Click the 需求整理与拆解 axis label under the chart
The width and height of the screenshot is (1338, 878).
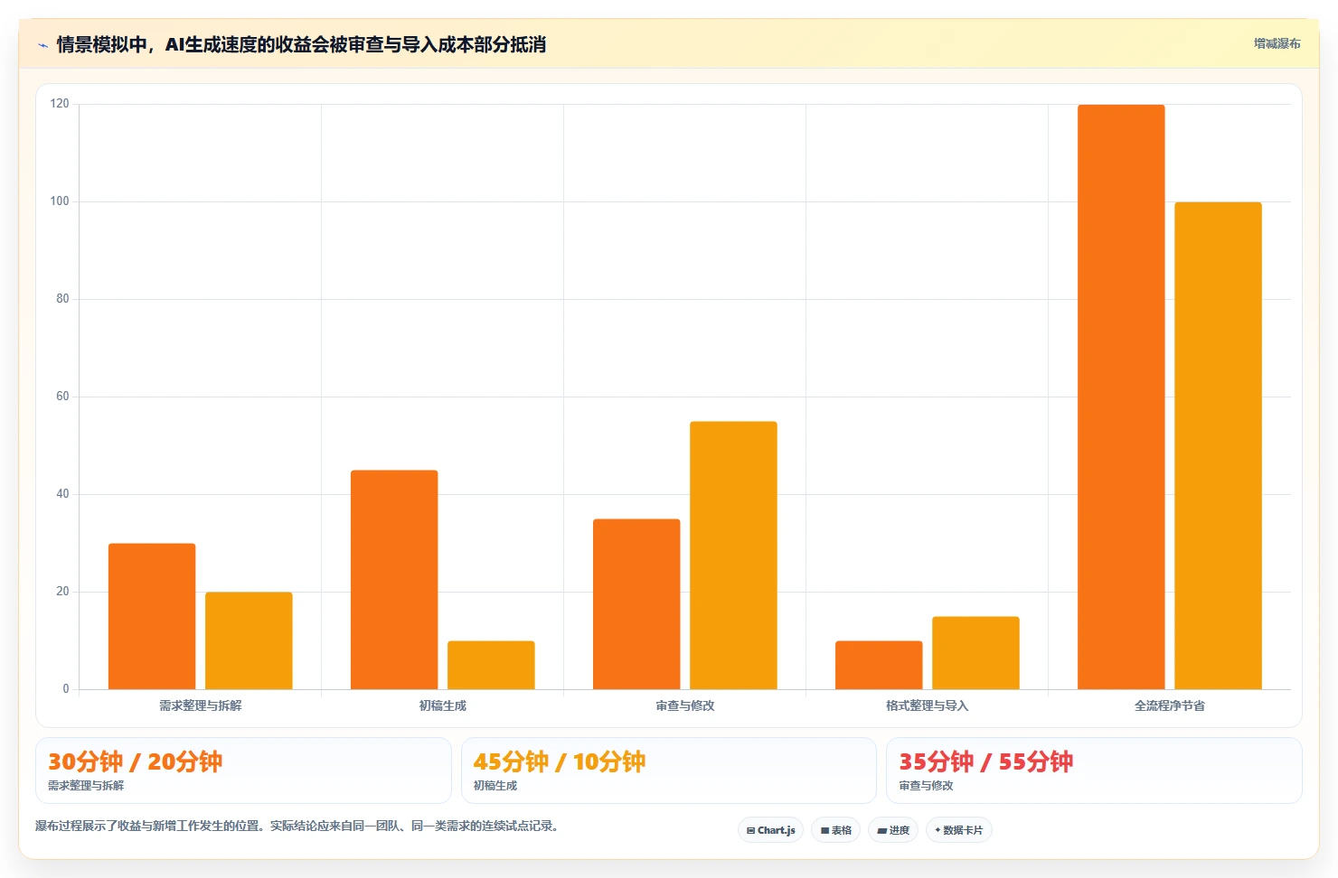click(201, 705)
